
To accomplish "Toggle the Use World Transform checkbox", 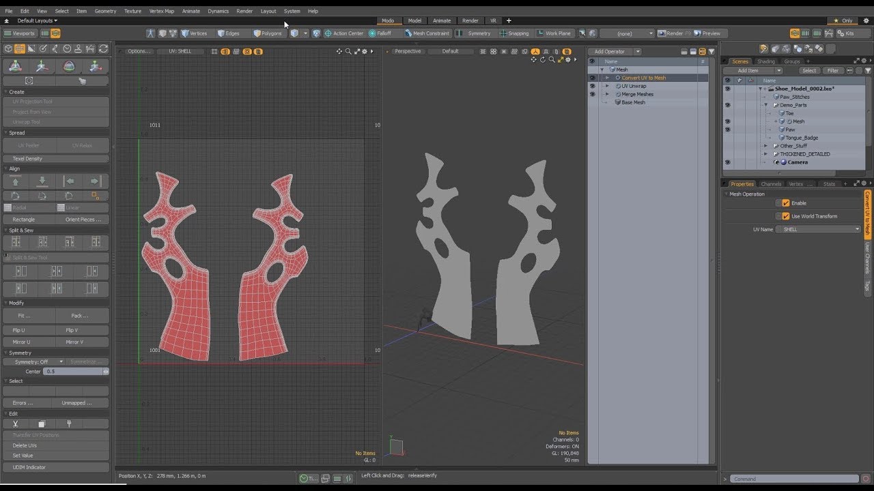I will click(786, 216).
